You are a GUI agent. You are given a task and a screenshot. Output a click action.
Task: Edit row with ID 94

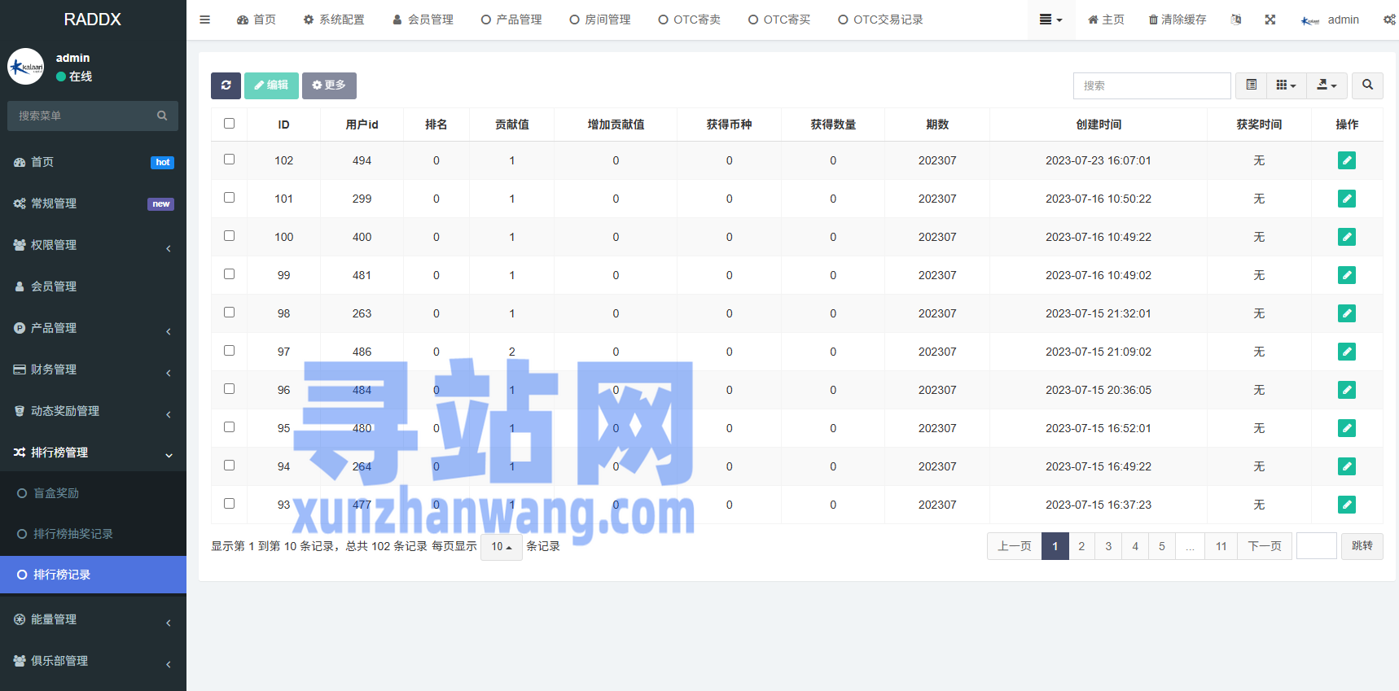click(x=1347, y=466)
